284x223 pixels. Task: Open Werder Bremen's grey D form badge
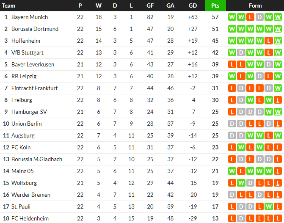click(x=232, y=195)
